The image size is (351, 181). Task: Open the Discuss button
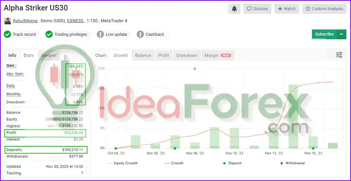[257, 9]
